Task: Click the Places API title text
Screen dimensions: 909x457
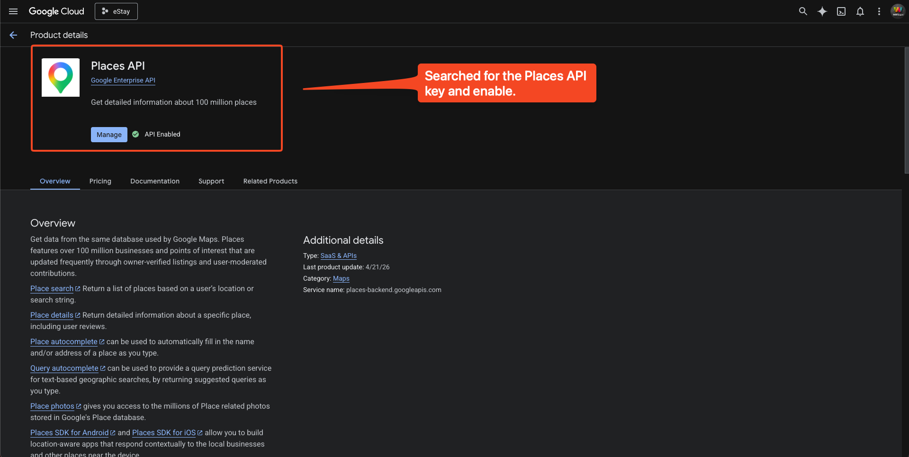Action: pos(118,66)
